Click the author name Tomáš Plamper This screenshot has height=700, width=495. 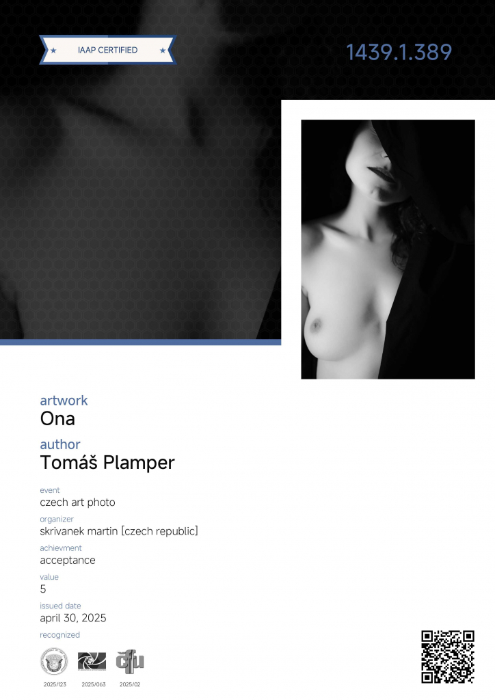click(x=107, y=463)
